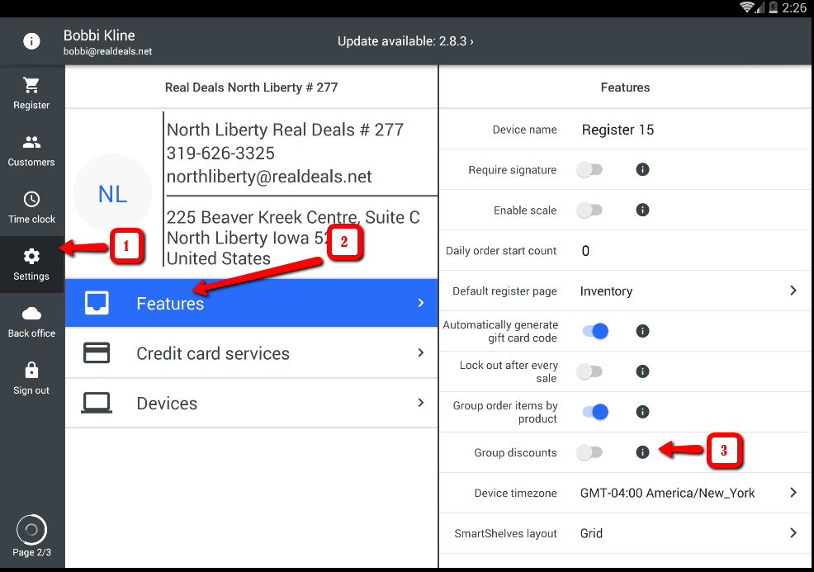814x572 pixels.
Task: Select the Inventory value
Action: coord(606,291)
